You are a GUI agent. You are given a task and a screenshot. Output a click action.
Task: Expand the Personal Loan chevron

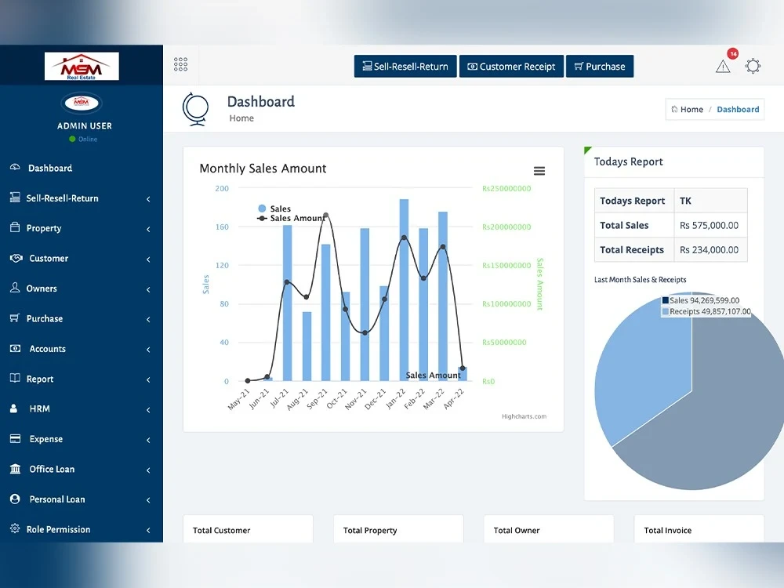click(148, 500)
